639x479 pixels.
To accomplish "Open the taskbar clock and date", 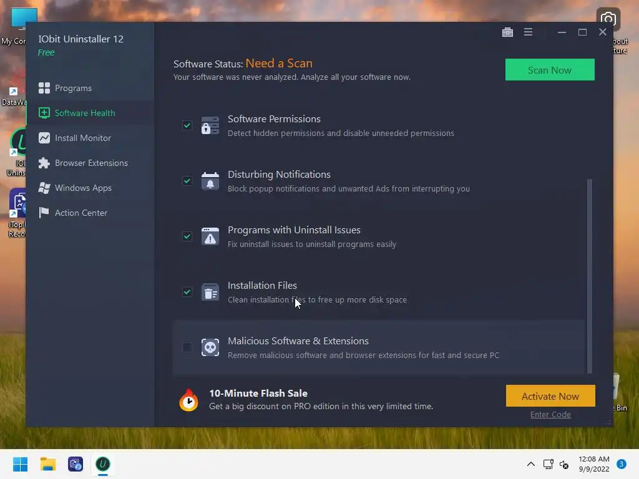I will [594, 464].
